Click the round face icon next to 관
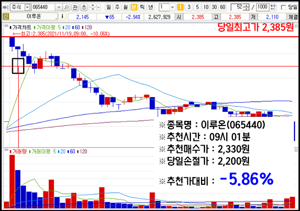 coord(84,8)
